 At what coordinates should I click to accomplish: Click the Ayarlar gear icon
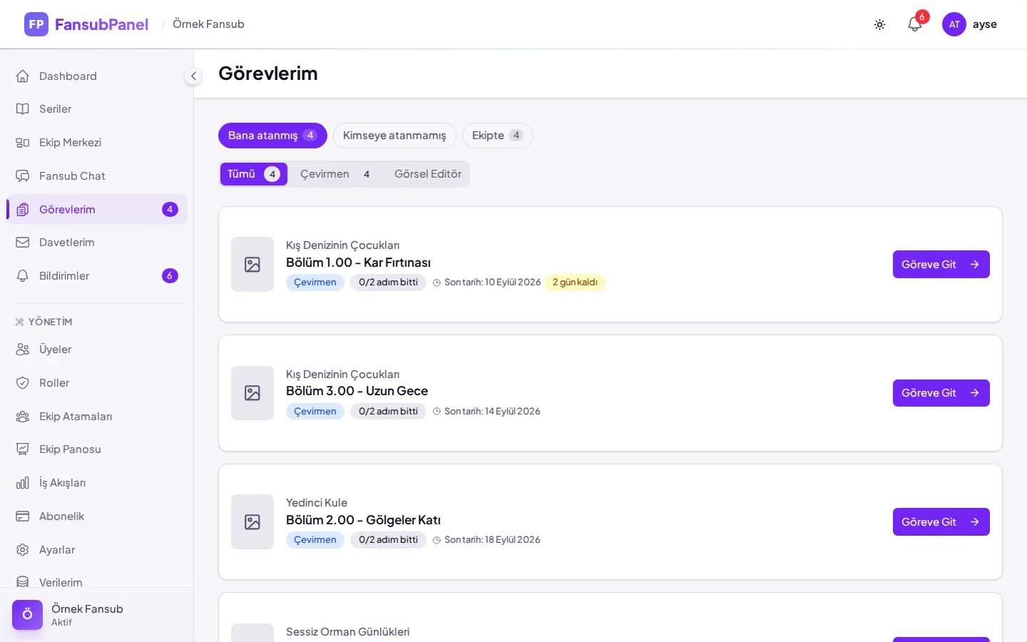23,550
